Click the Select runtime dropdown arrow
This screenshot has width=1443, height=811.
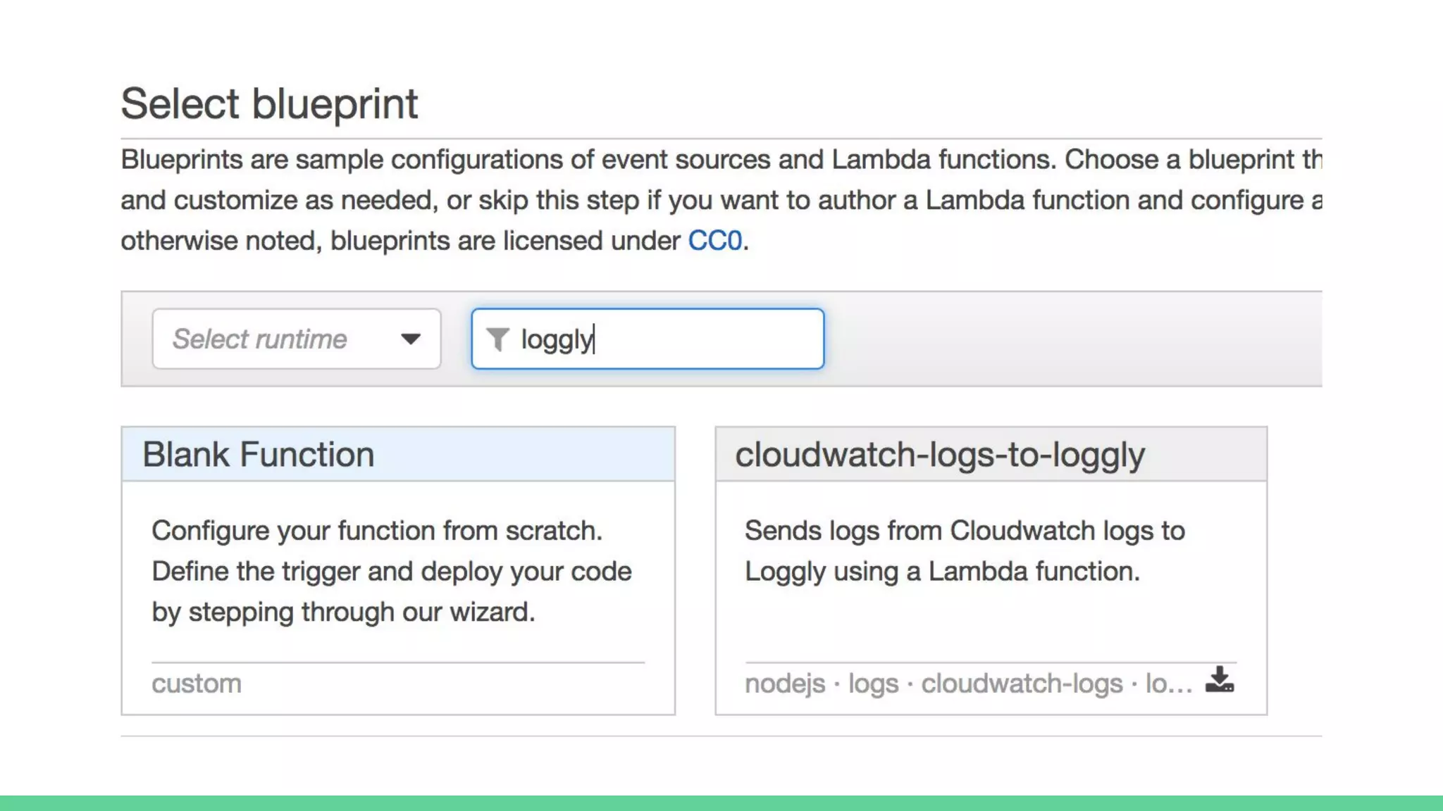tap(411, 339)
